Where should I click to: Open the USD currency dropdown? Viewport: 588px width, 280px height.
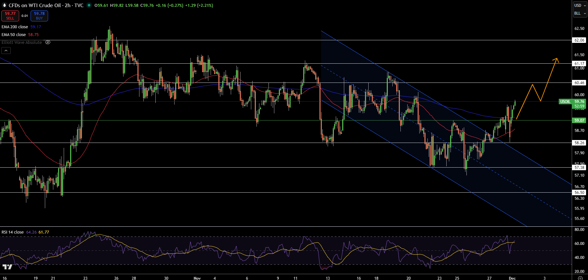[580, 5]
